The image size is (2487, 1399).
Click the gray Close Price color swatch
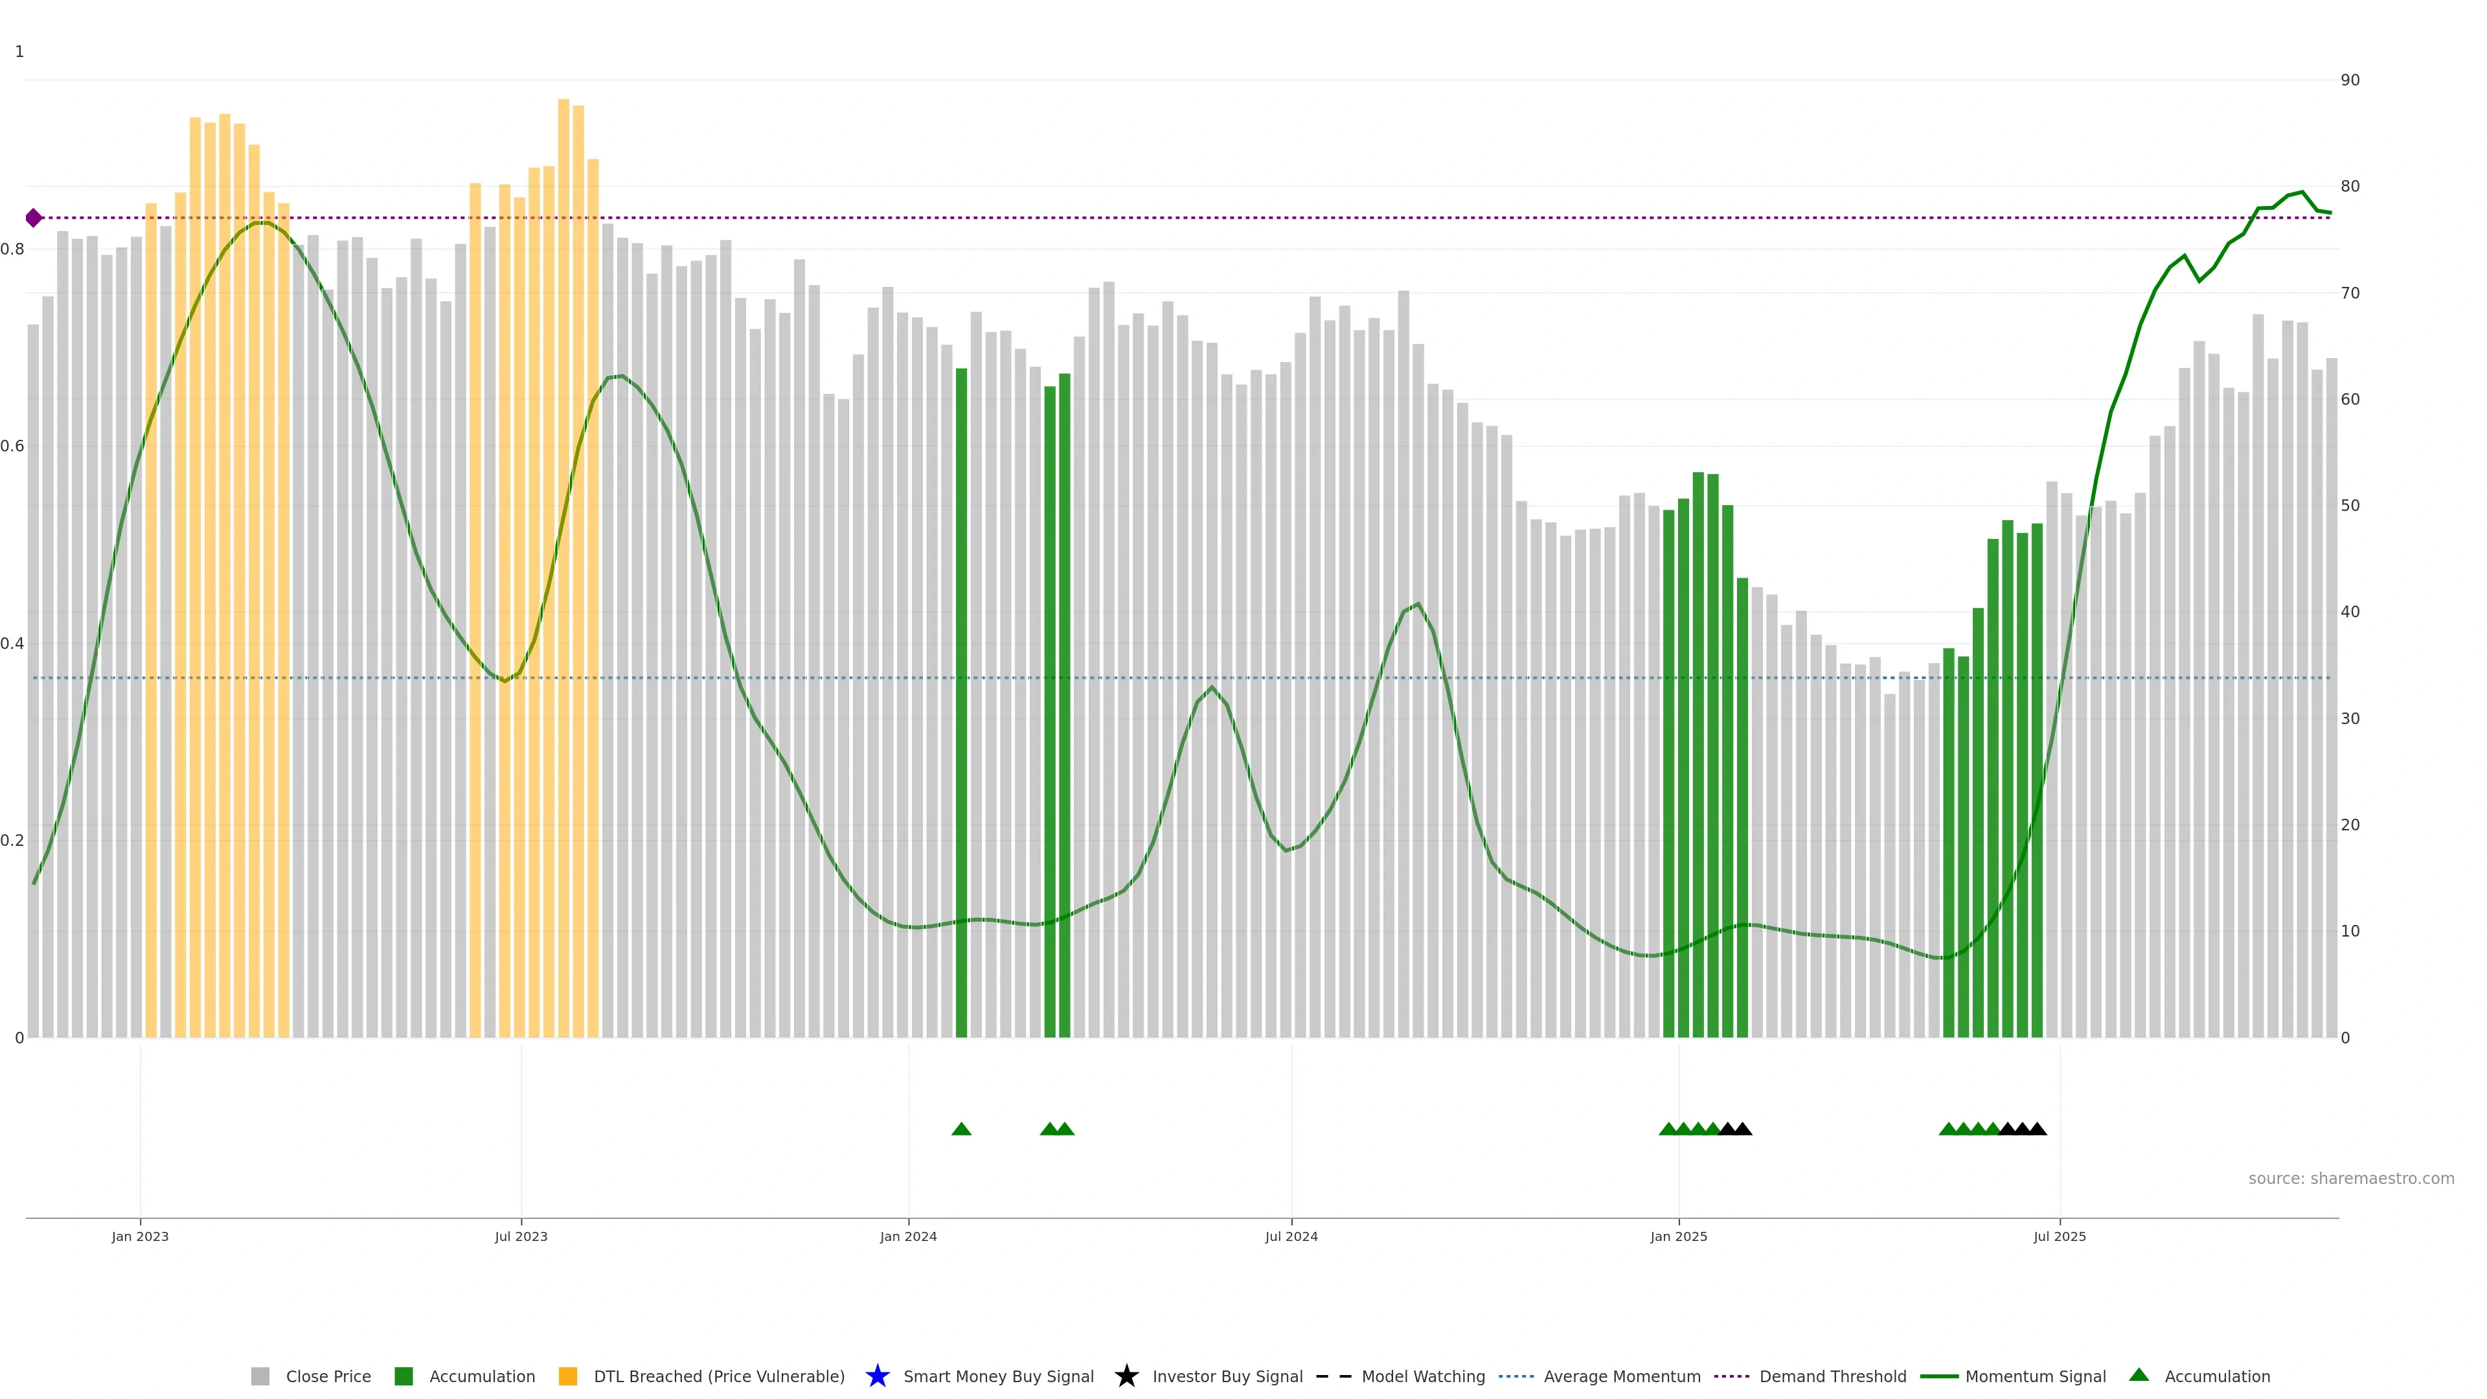(x=260, y=1376)
